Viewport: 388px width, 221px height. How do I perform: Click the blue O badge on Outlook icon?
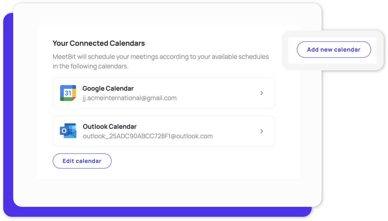tap(64, 131)
